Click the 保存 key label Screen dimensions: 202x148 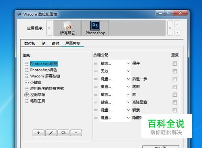136,63
